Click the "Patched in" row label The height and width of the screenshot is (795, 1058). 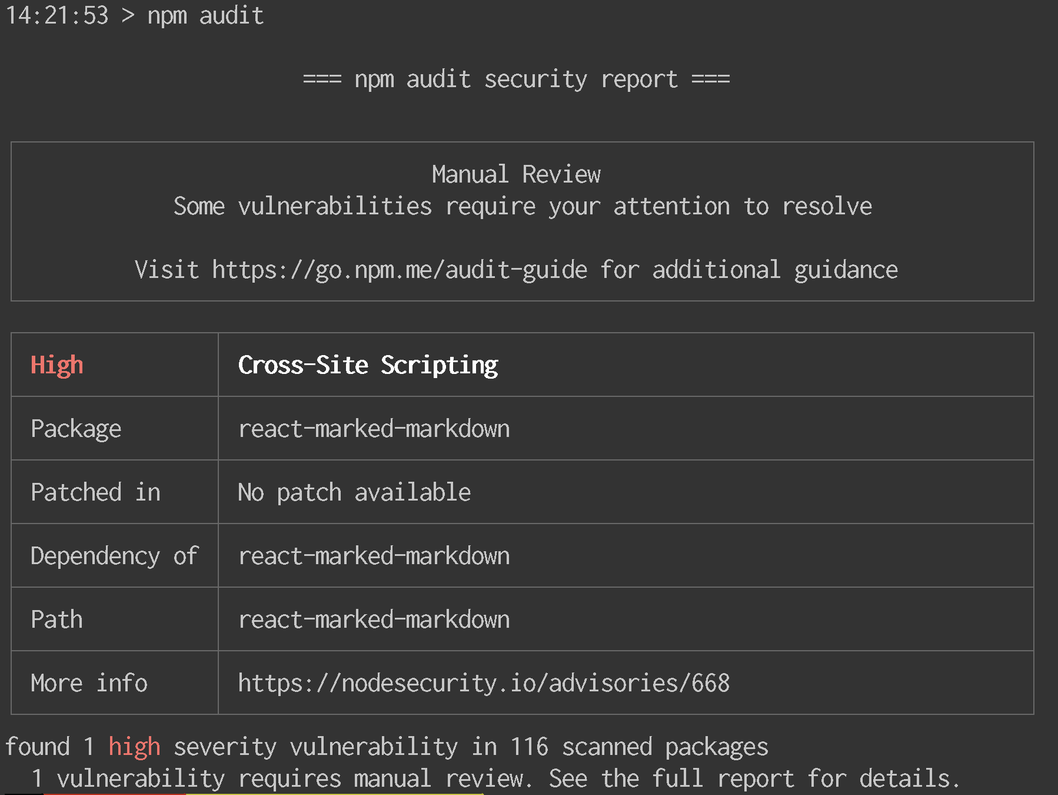pyautogui.click(x=95, y=492)
